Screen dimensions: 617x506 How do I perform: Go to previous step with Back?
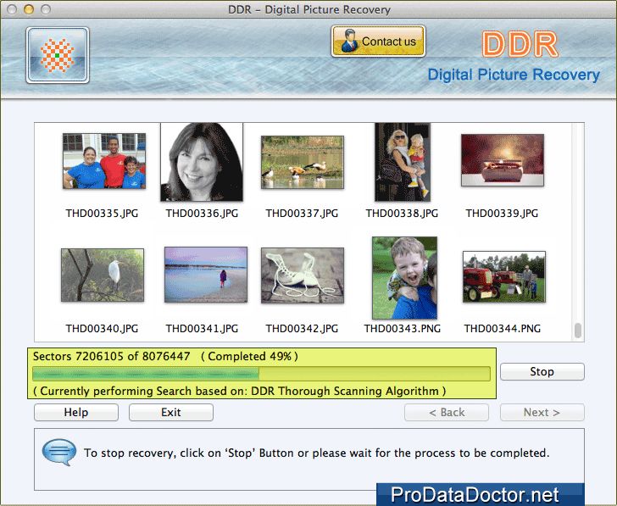[447, 413]
